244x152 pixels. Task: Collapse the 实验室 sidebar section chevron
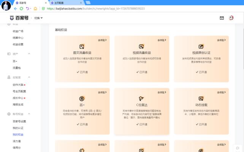point(29,77)
